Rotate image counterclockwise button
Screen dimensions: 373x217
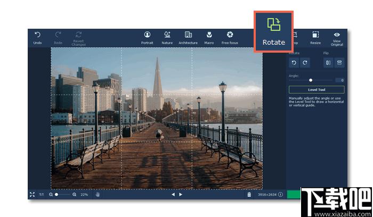(x=294, y=63)
